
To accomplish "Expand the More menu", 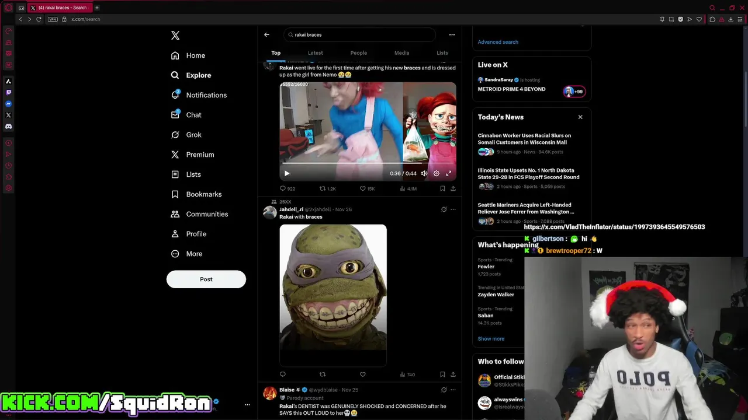I will [186, 254].
